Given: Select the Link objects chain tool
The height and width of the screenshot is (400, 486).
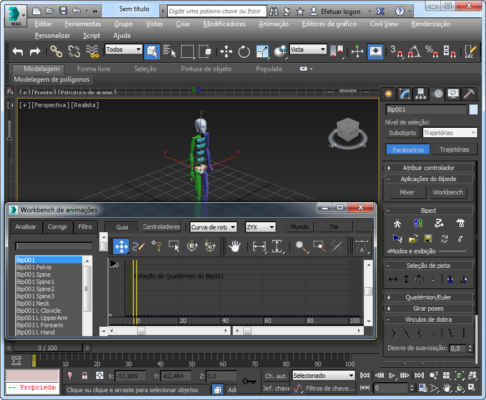Looking at the screenshot, I should click(x=57, y=52).
